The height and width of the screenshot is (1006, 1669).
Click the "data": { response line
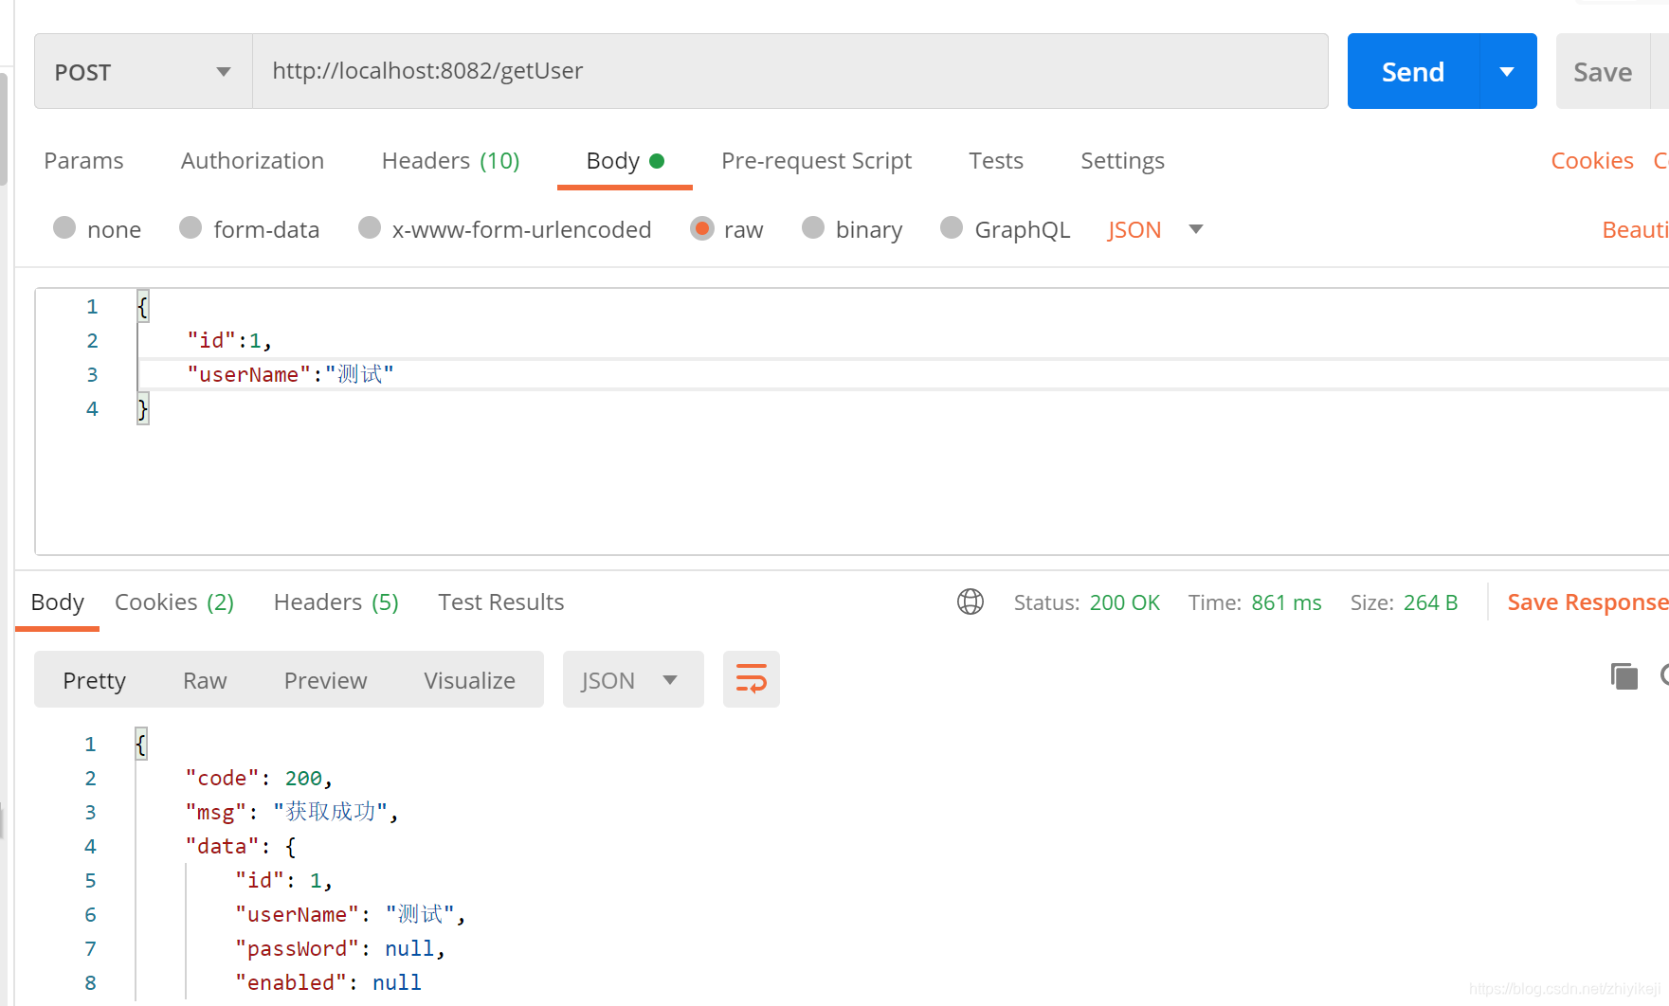tap(241, 846)
